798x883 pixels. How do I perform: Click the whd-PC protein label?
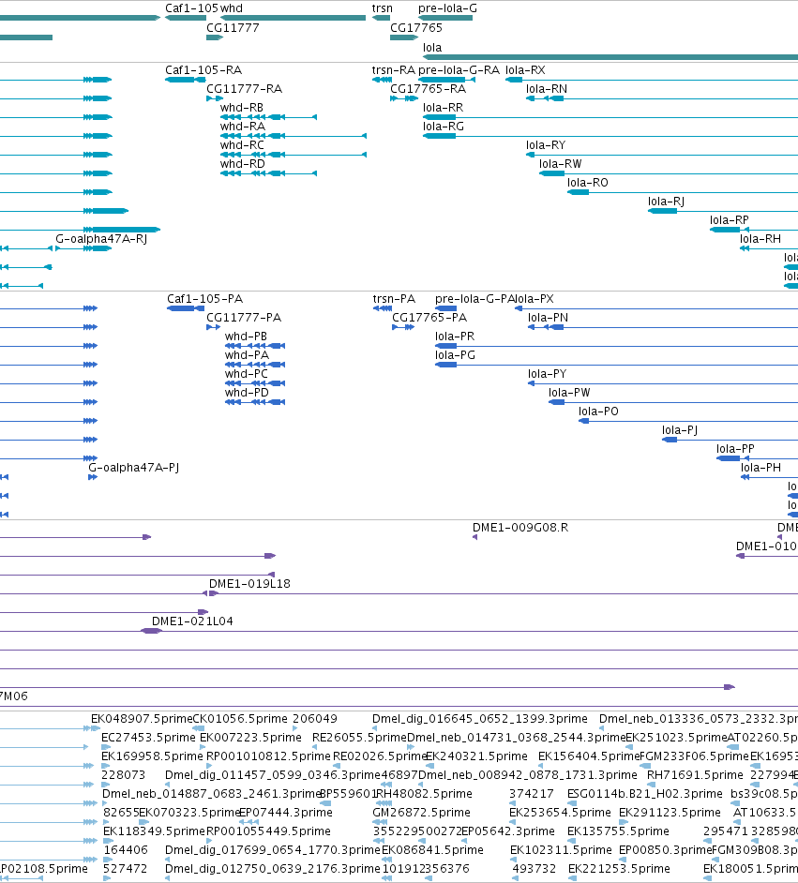pos(246,373)
